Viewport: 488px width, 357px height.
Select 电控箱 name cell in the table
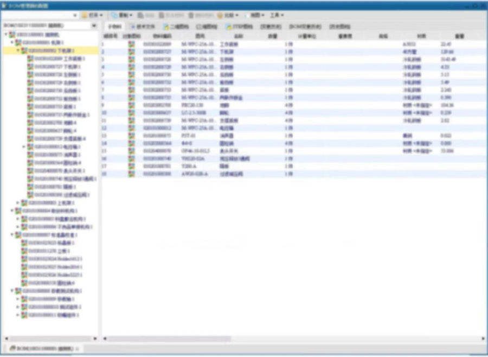pyautogui.click(x=227, y=128)
